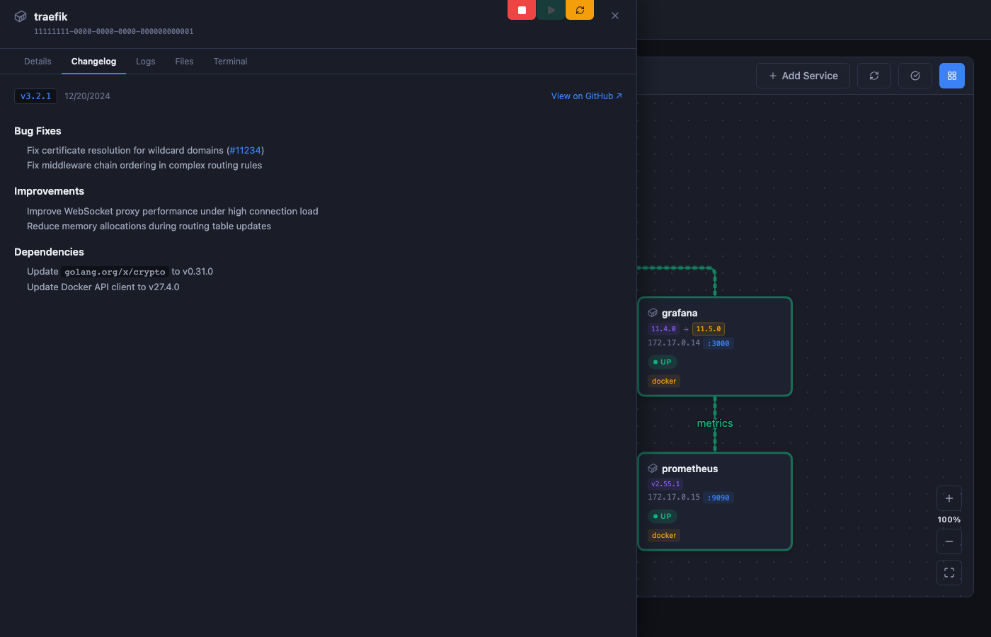
Task: Click the Improvements heading
Action: pyautogui.click(x=49, y=191)
